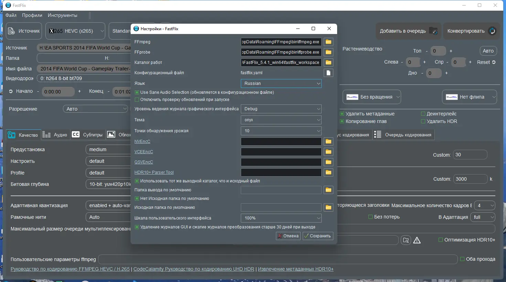Viewport: 506px width, 282px height.
Task: Click the Очередь кодирования list icon
Action: tap(378, 135)
